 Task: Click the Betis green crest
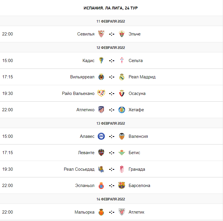click(122, 153)
